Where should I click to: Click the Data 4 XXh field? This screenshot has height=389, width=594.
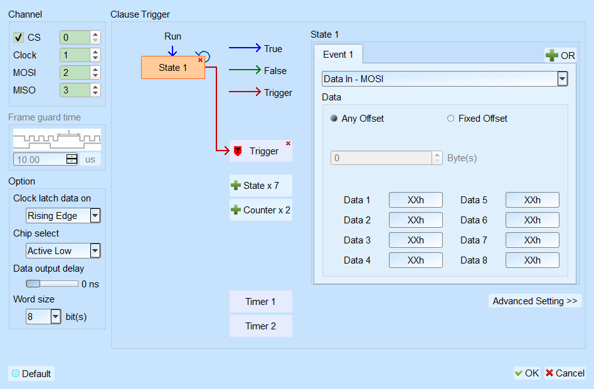(416, 260)
